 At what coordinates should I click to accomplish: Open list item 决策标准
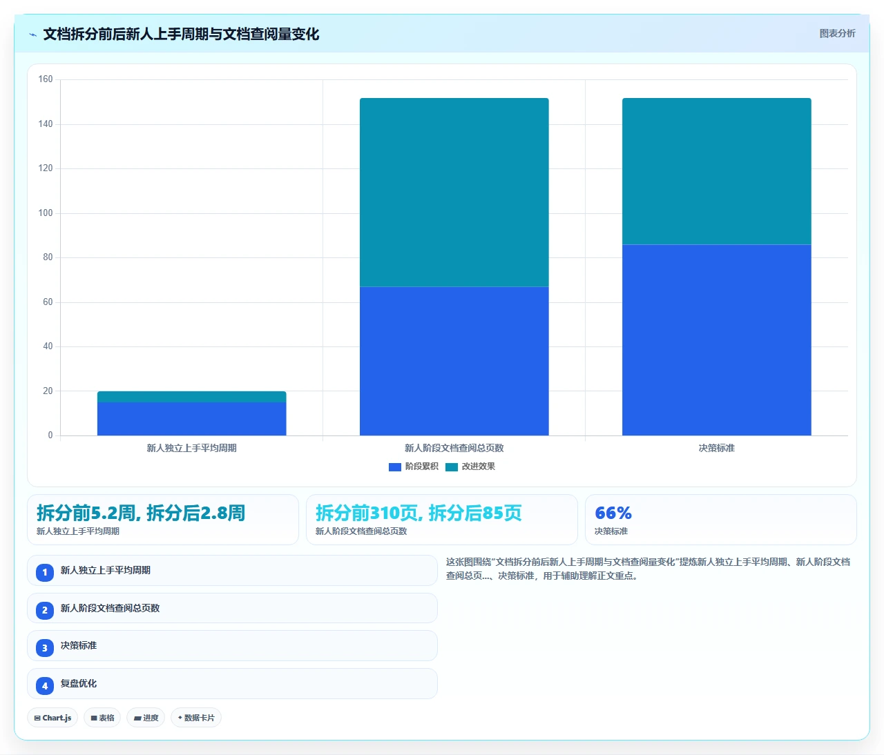[233, 646]
